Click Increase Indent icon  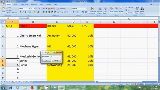[55, 12]
